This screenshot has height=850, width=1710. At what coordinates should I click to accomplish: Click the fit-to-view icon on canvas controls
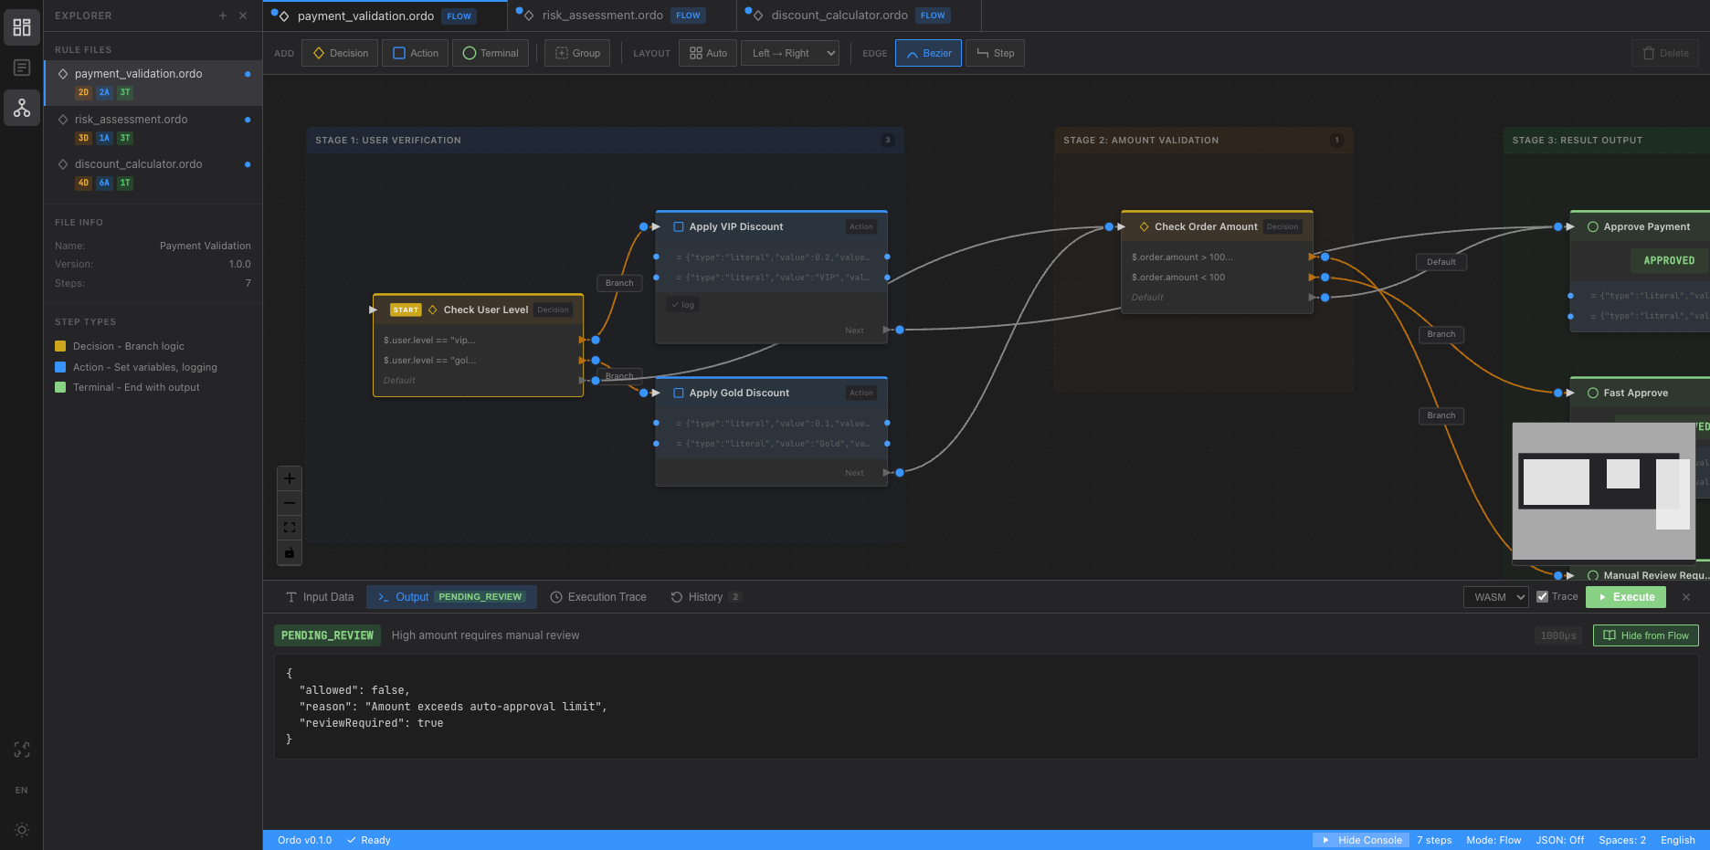(x=290, y=528)
